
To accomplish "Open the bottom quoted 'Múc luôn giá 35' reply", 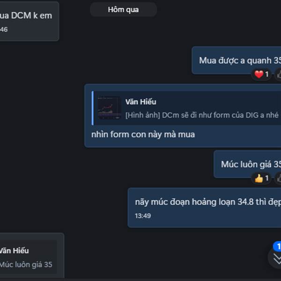I will (28, 257).
